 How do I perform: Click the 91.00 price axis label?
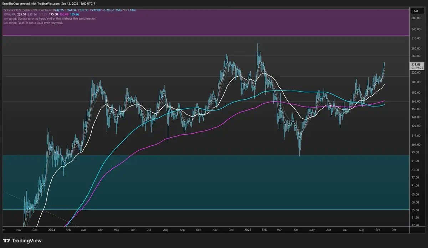[415, 161]
